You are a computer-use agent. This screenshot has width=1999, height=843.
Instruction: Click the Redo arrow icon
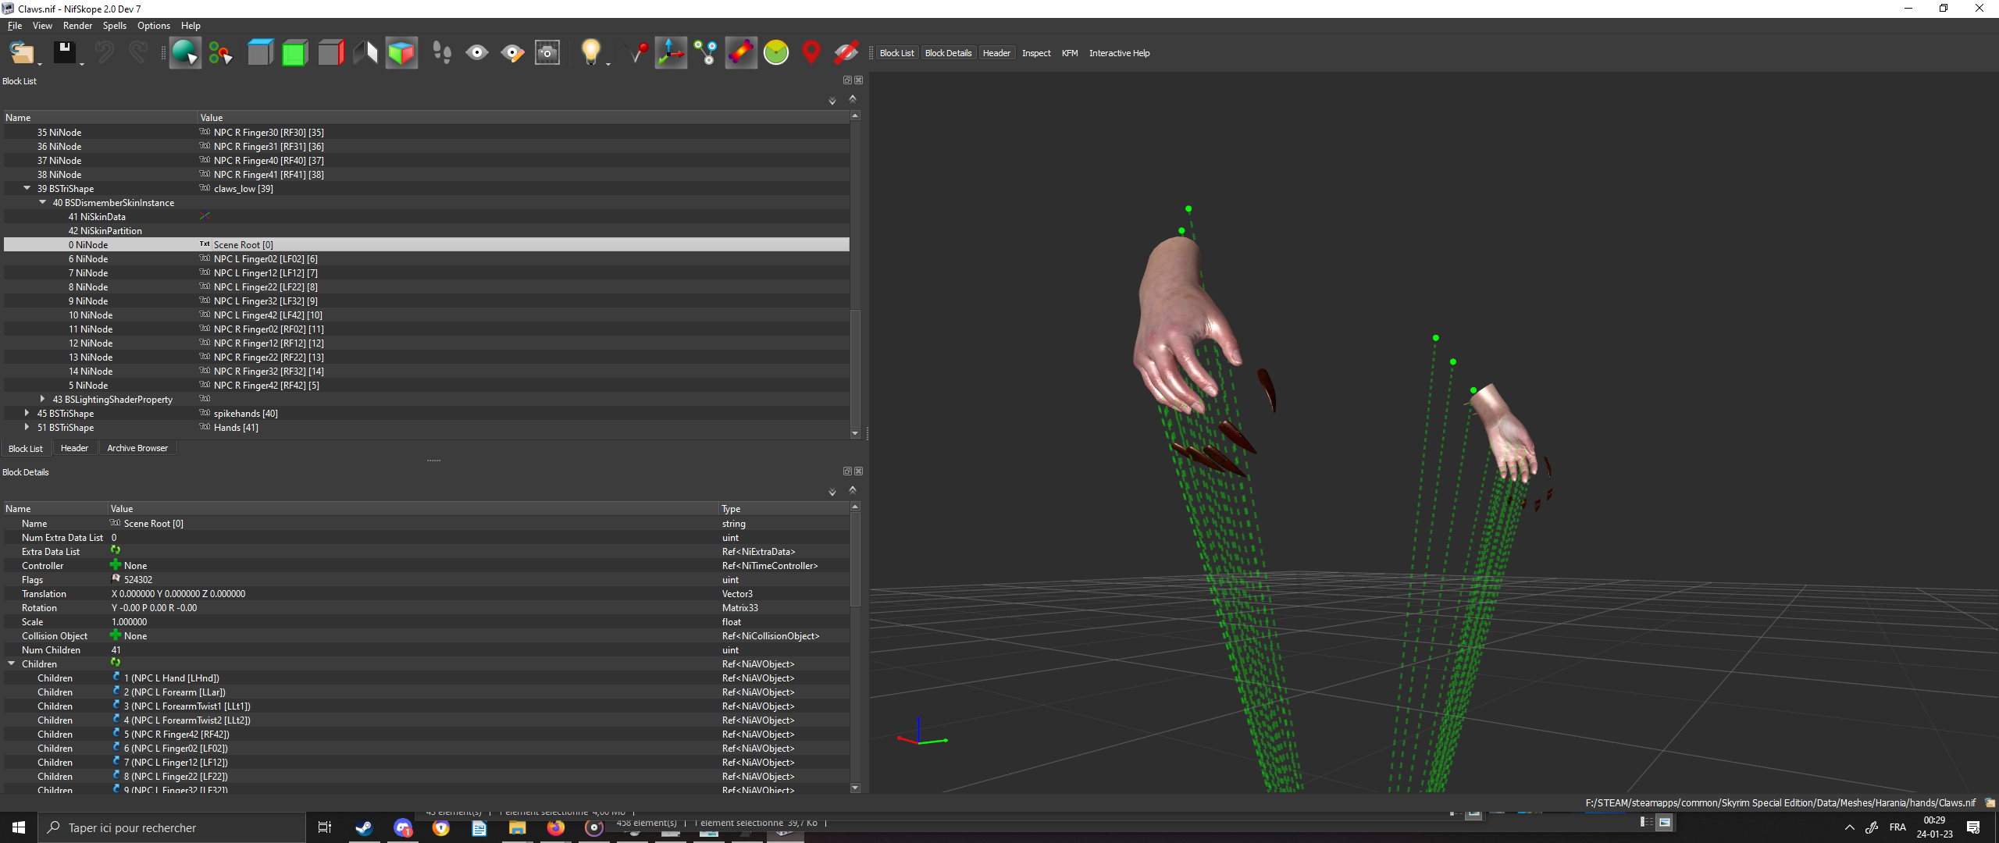(138, 53)
